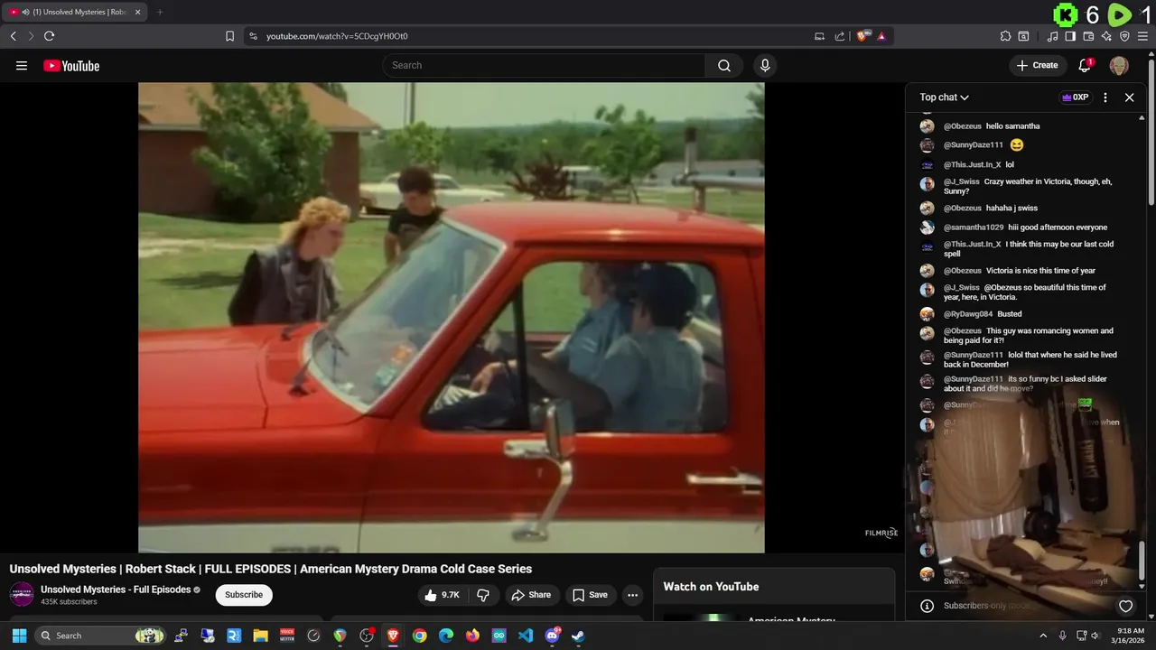This screenshot has width=1156, height=650.
Task: Open the Brave main menu hamburger
Action: pyautogui.click(x=1142, y=36)
